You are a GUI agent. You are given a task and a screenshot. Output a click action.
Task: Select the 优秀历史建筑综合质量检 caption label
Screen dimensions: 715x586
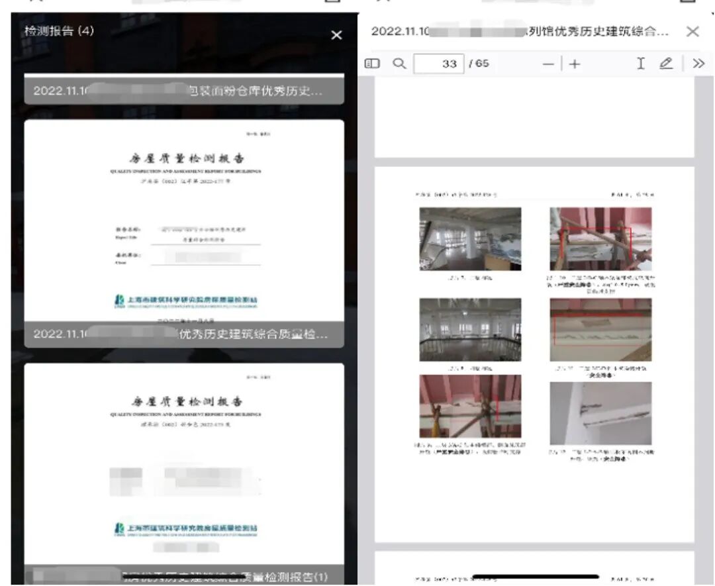coord(184,334)
